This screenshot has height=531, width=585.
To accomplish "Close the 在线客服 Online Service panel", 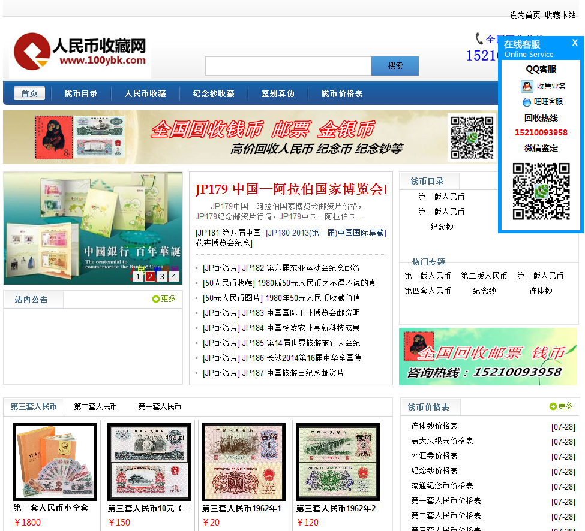I will pos(575,43).
